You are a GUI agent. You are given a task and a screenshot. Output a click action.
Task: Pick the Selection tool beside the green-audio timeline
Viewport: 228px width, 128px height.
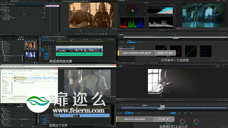point(40,38)
